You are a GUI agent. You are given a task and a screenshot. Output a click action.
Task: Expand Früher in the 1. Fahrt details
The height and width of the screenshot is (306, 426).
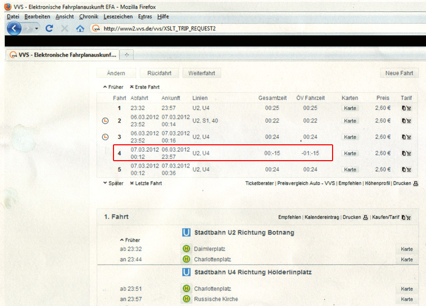click(130, 240)
